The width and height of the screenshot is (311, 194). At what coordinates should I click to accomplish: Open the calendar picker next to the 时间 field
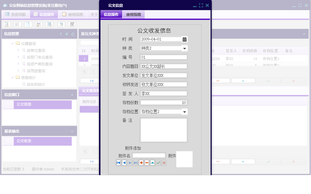[x=185, y=39]
